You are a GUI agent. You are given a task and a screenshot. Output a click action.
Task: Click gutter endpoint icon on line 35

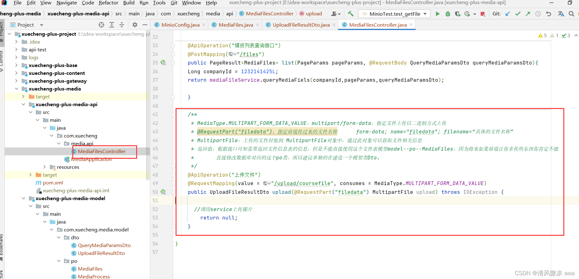coord(163,63)
